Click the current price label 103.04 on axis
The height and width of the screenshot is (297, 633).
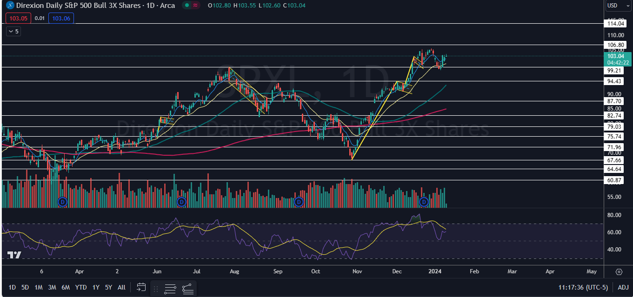tap(618, 56)
